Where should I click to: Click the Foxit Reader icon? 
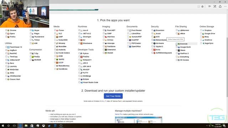click(130, 31)
